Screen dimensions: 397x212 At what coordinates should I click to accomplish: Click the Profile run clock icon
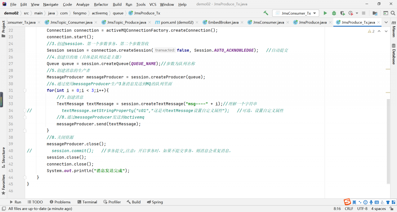[351, 13]
